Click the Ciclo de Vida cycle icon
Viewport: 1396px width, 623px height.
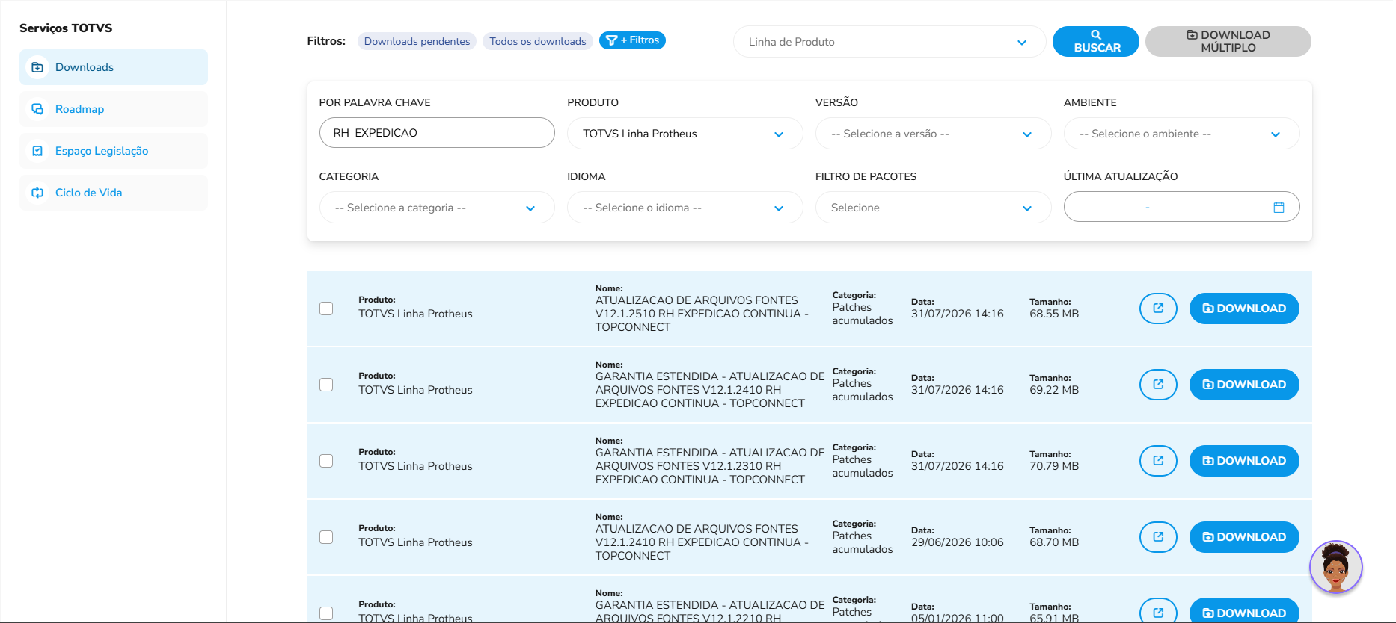[37, 193]
